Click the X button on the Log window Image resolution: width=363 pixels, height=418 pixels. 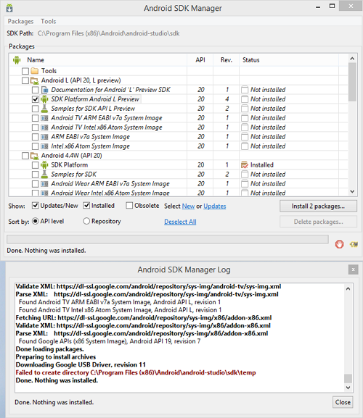(353, 269)
